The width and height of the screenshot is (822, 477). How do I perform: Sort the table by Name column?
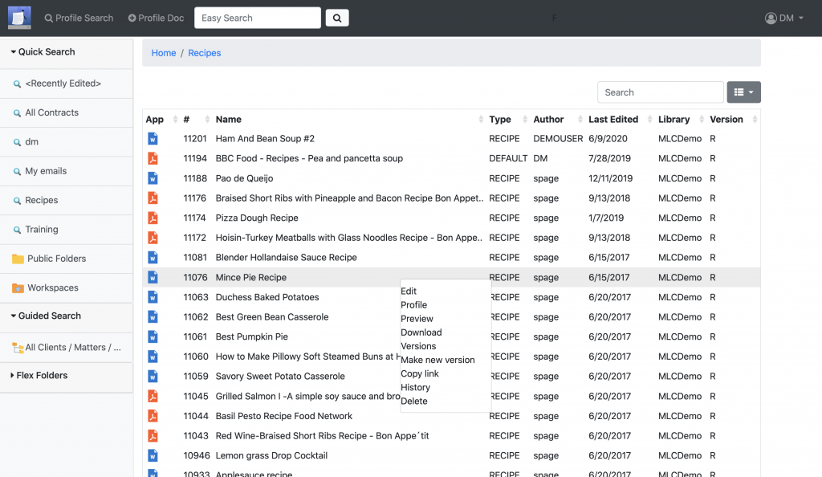(x=349, y=119)
